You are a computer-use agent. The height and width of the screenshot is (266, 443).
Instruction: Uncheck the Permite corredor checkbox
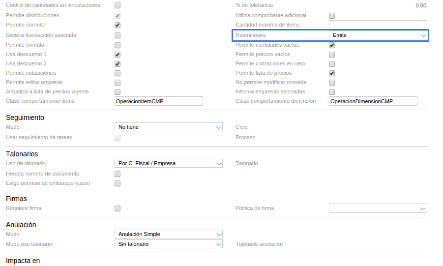click(118, 25)
